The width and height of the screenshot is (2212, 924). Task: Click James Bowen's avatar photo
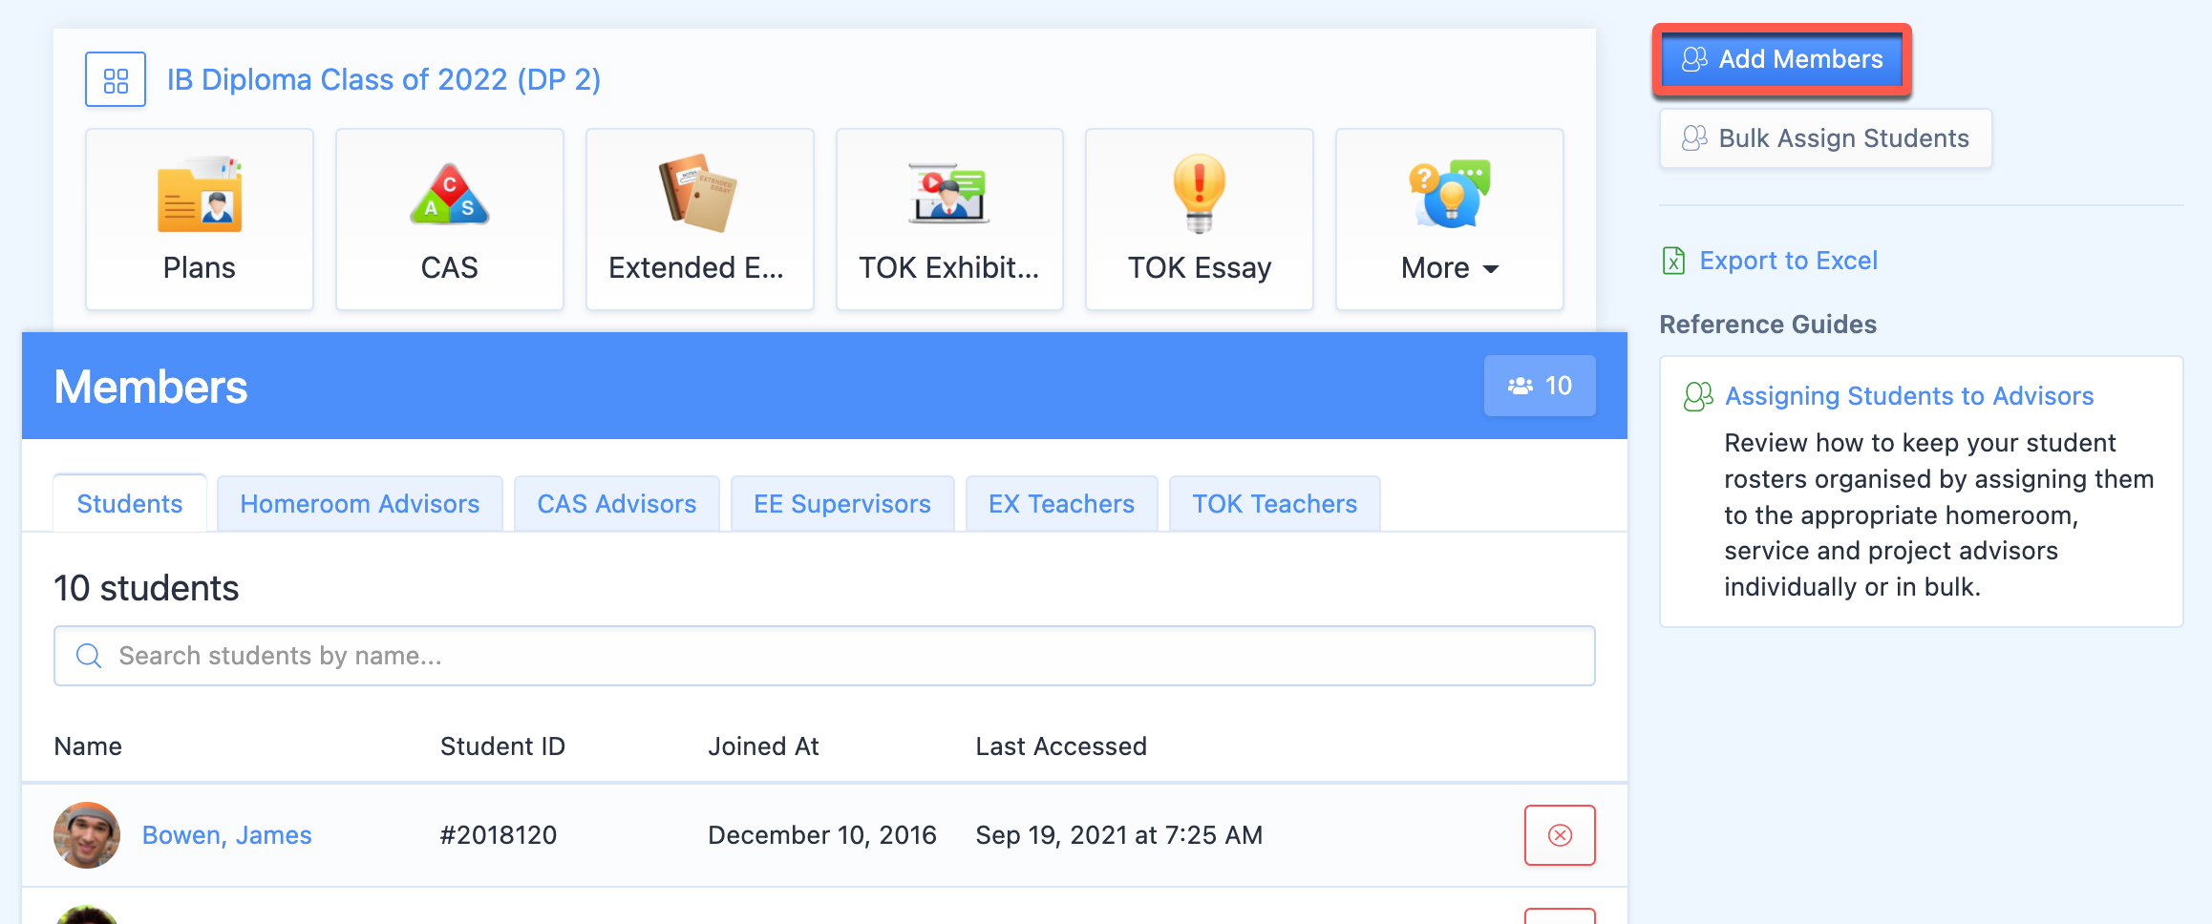pos(87,835)
